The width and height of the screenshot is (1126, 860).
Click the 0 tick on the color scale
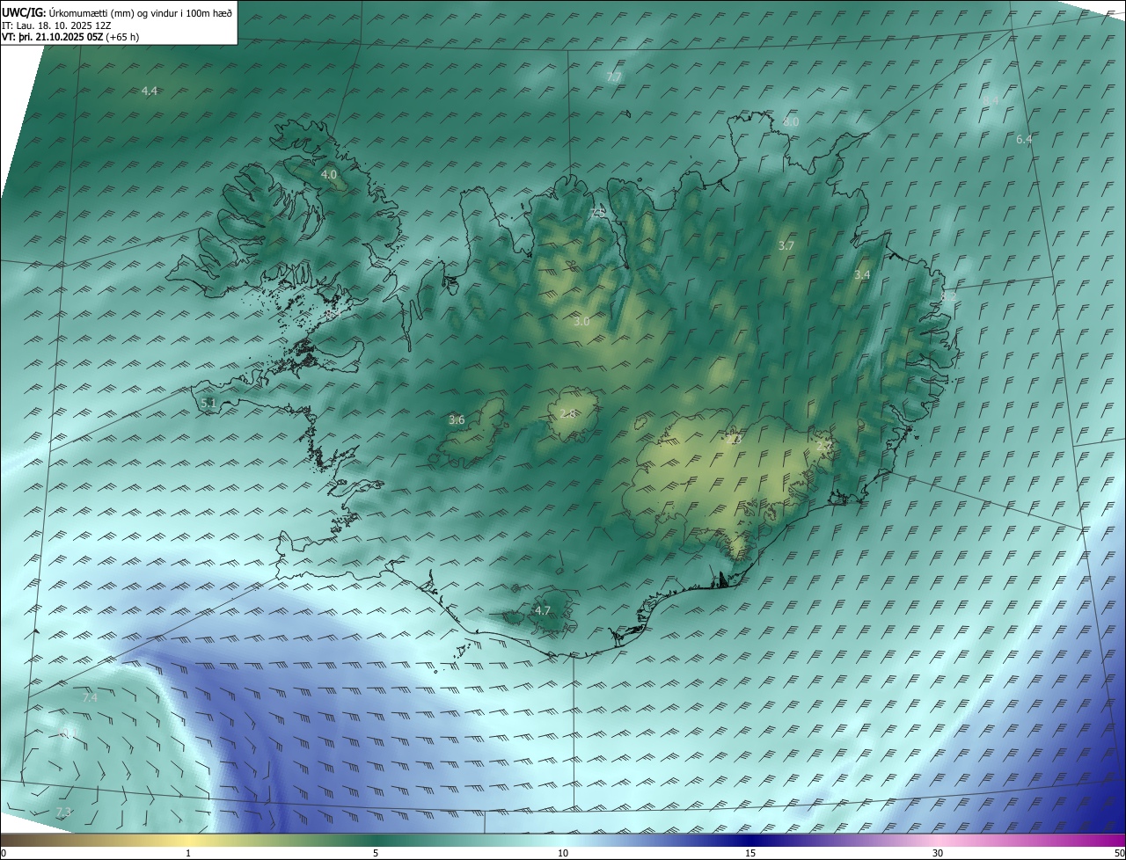coord(3,853)
